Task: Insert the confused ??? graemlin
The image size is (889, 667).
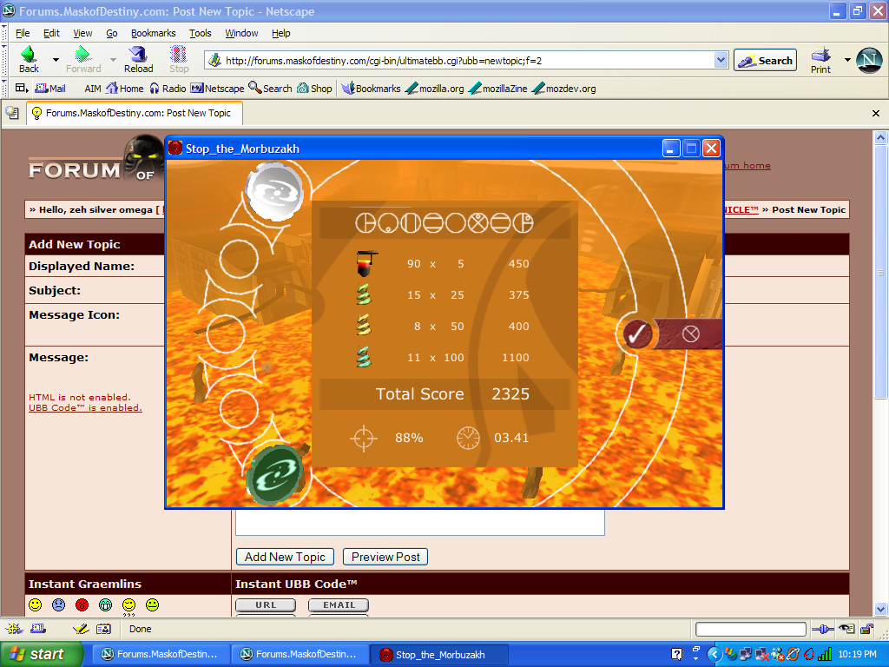Action: [x=128, y=607]
